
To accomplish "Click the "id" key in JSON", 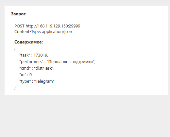I will (23, 75).
